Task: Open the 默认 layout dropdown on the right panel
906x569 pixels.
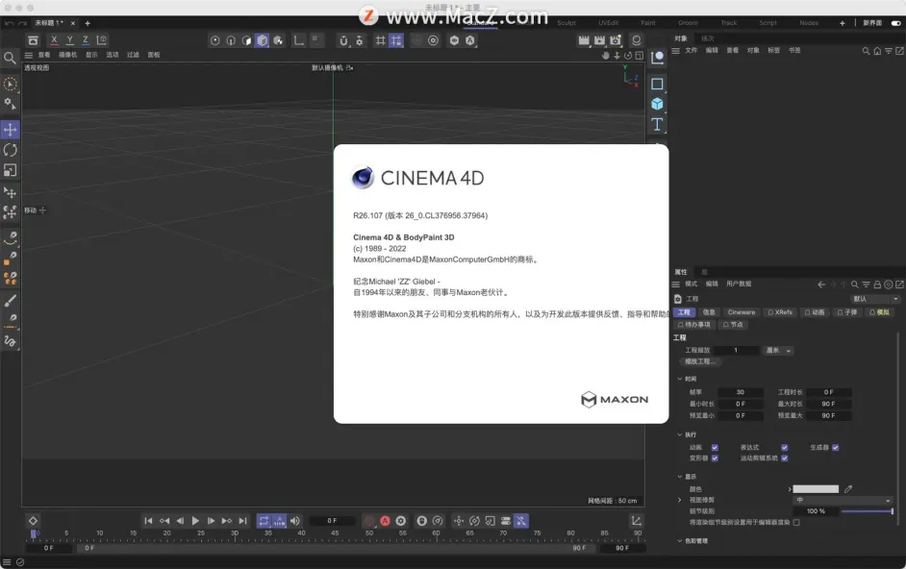Action: (877, 300)
